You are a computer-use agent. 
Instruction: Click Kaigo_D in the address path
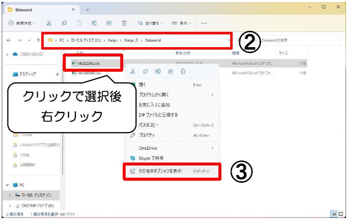pos(131,40)
